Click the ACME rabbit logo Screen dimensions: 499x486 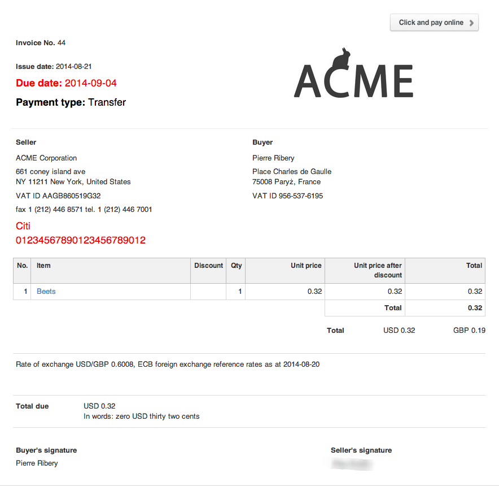coord(353,75)
